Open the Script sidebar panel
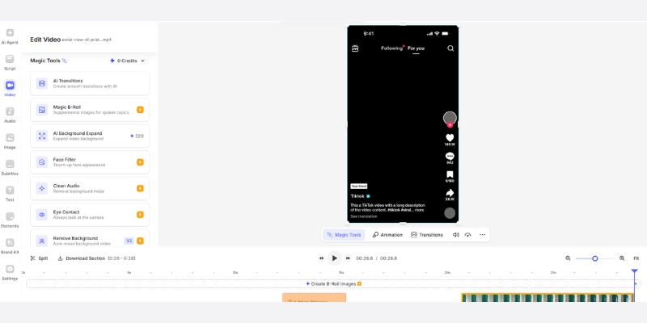The image size is (647, 323). coord(10,63)
